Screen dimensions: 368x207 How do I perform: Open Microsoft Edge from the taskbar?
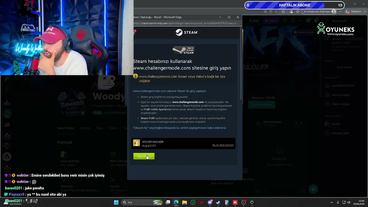(176, 202)
